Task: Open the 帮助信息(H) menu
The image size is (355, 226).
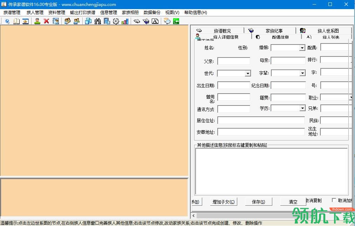Action: 196,13
